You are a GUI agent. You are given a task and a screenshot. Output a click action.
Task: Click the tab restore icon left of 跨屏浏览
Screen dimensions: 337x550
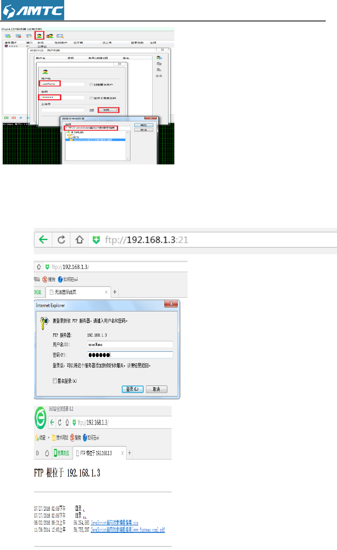pyautogui.click(x=47, y=453)
